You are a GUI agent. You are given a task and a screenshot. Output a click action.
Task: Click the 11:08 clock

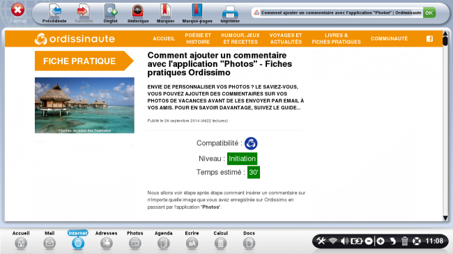tap(434, 241)
